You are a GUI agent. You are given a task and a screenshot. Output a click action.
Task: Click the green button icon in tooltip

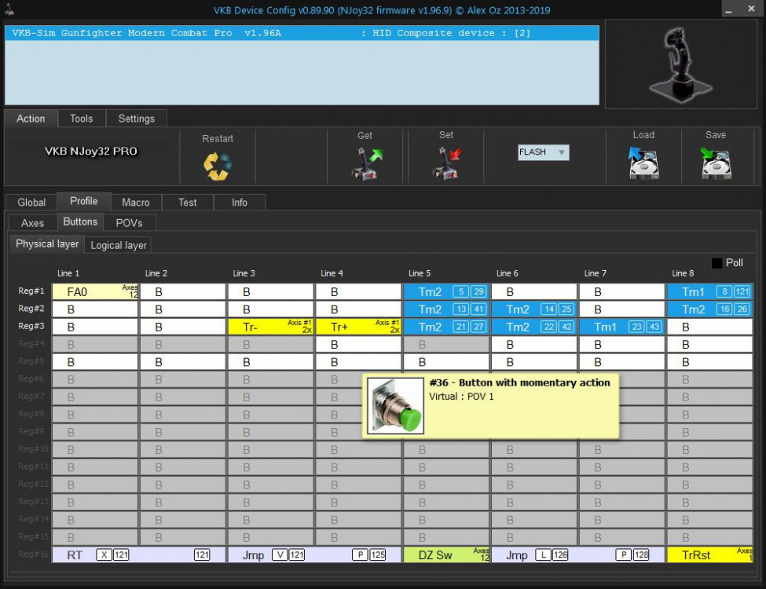coord(395,405)
